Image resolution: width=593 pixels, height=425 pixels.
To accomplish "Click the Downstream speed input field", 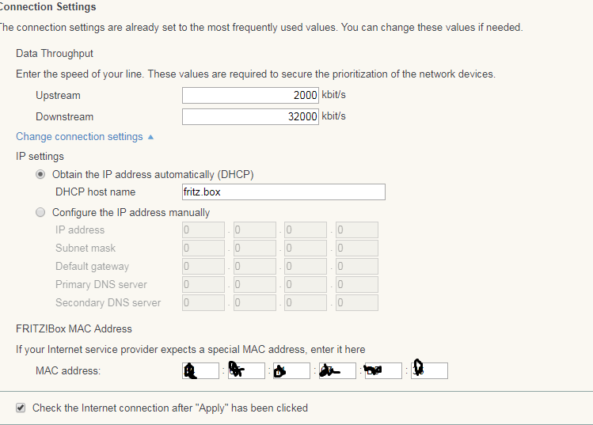I will click(250, 116).
